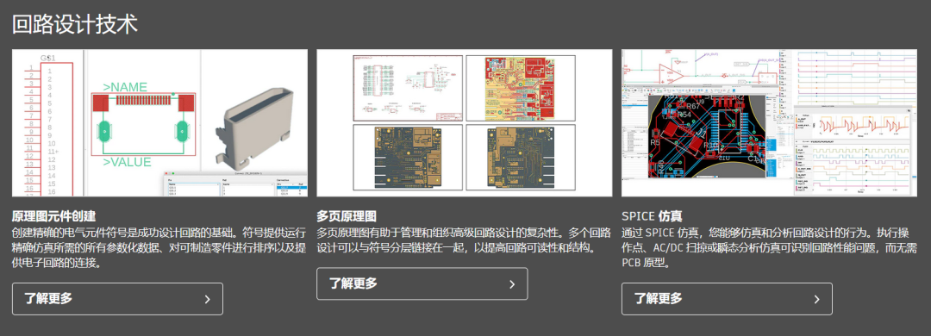Viewport: 931px width, 336px height.
Task: Click description text starting 通过 SPICE 仿真
Action: point(769,247)
